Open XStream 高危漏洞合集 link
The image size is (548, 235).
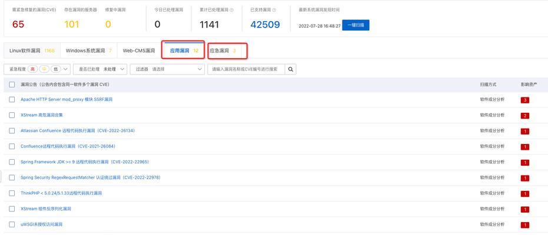point(42,115)
